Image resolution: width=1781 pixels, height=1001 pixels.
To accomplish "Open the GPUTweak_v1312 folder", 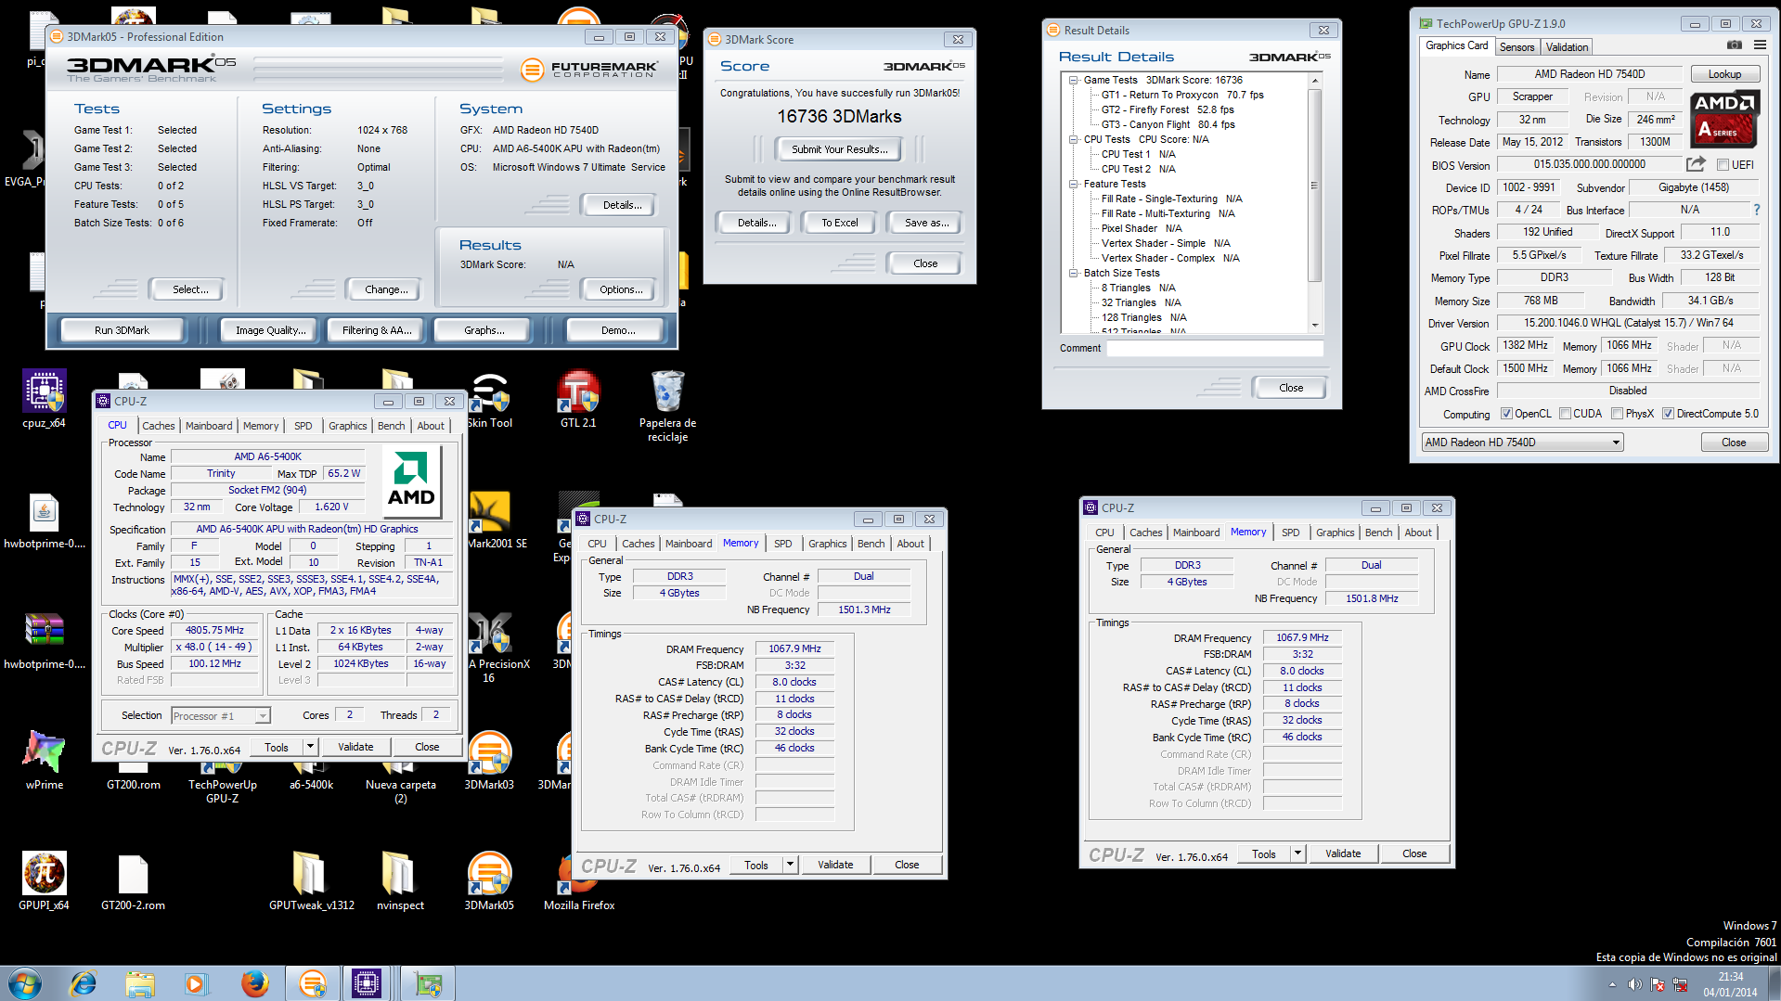I will point(311,881).
